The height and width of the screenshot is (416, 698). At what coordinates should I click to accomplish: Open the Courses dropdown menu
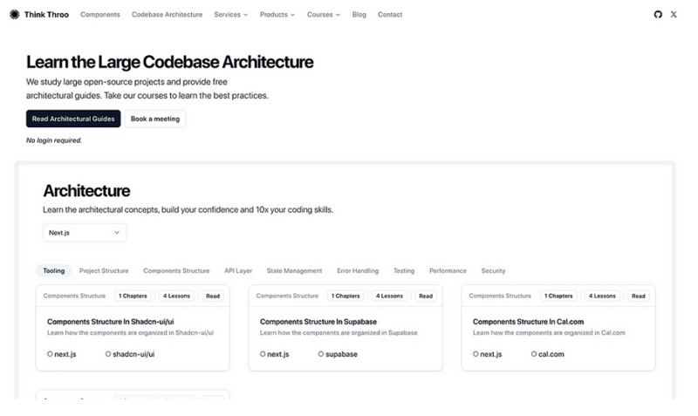pyautogui.click(x=323, y=15)
